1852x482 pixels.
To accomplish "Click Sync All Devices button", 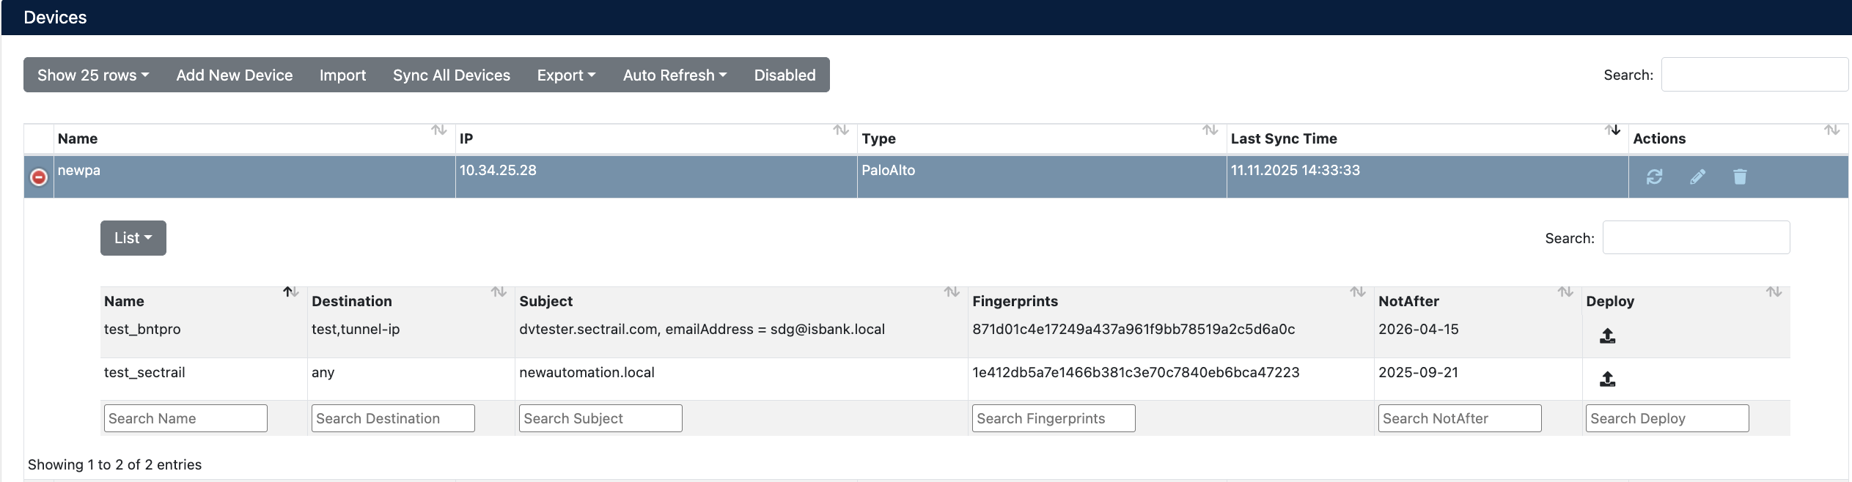I will [451, 75].
